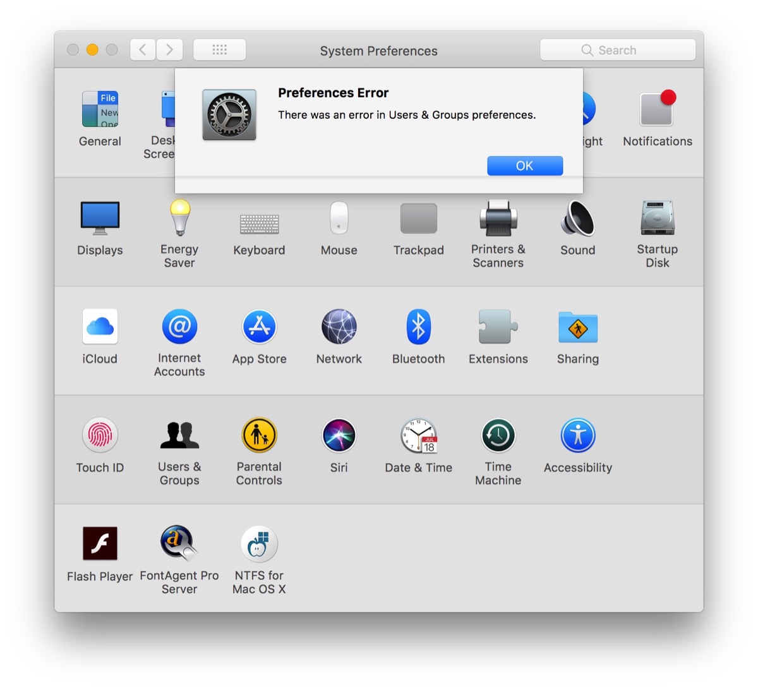Go forward with the right arrow button
Image resolution: width=758 pixels, height=690 pixels.
[170, 50]
